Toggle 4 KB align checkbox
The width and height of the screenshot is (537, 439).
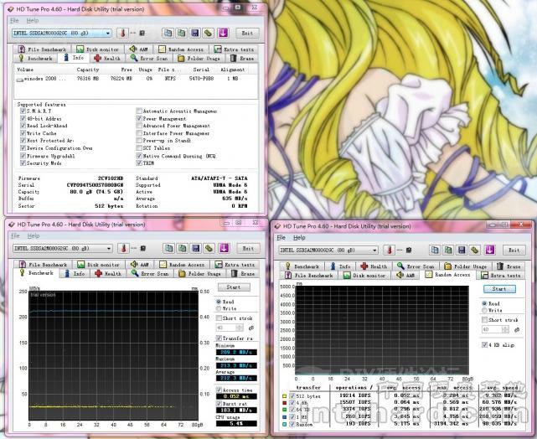[x=484, y=345]
